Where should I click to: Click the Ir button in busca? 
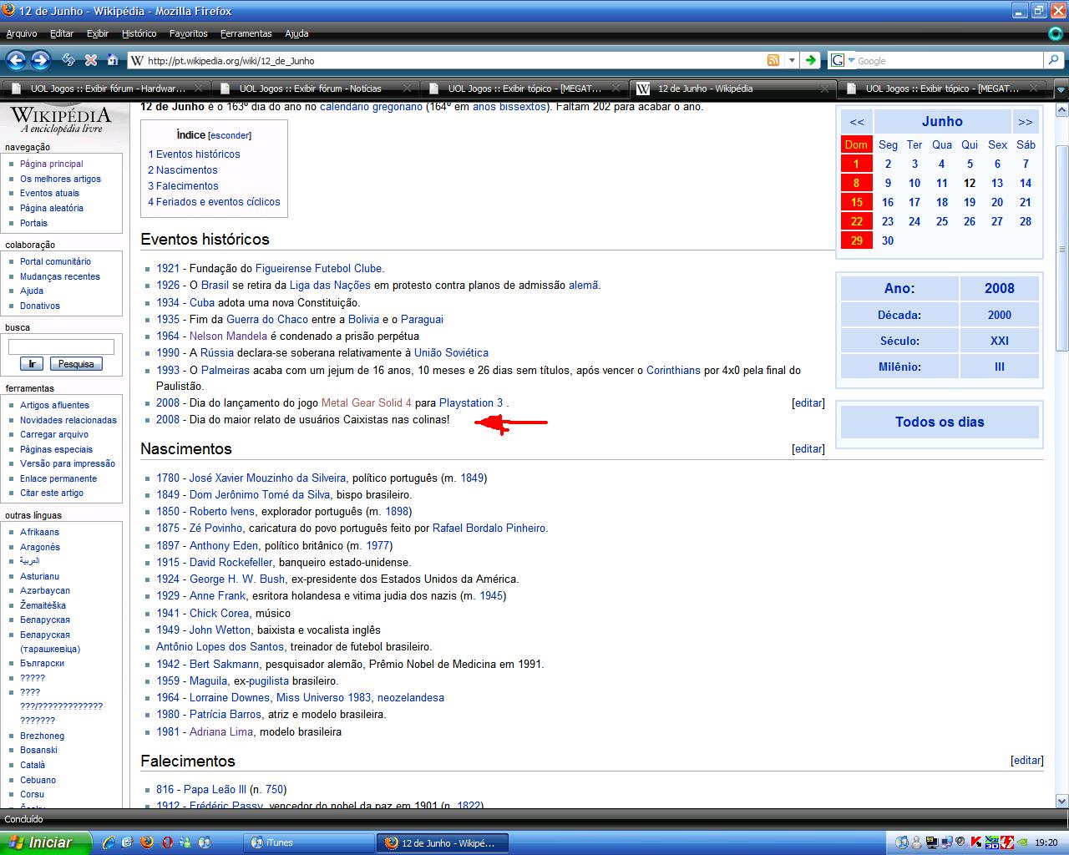point(32,364)
